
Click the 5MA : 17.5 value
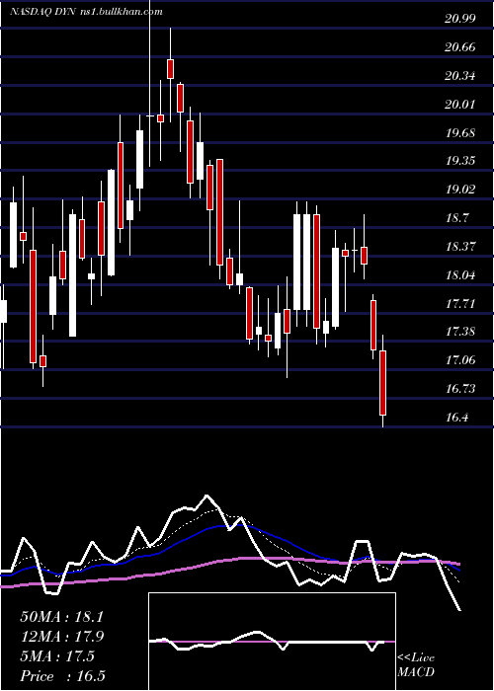pyautogui.click(x=57, y=656)
